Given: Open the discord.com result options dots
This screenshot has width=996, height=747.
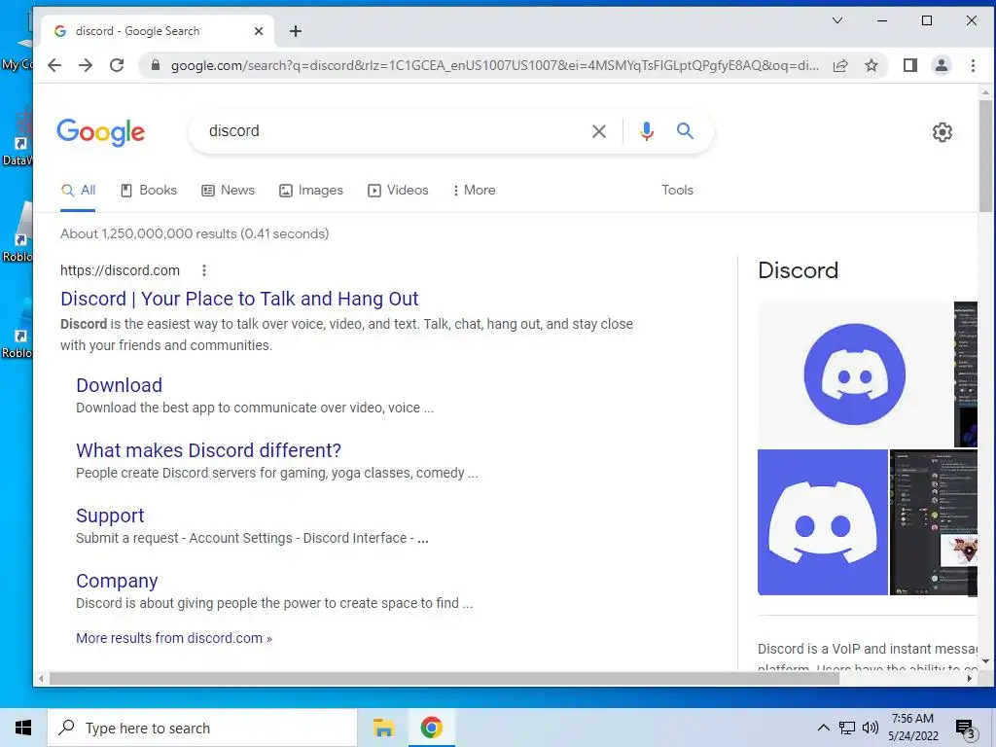Looking at the screenshot, I should point(204,270).
